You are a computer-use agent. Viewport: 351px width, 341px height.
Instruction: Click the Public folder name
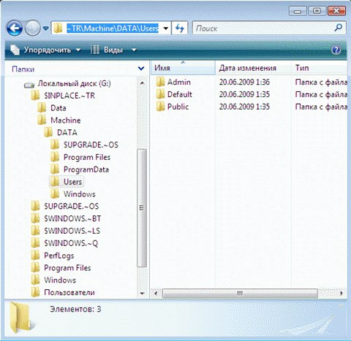click(178, 107)
